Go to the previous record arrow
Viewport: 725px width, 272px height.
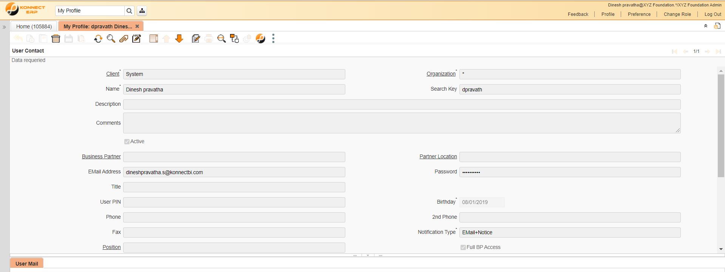click(685, 51)
